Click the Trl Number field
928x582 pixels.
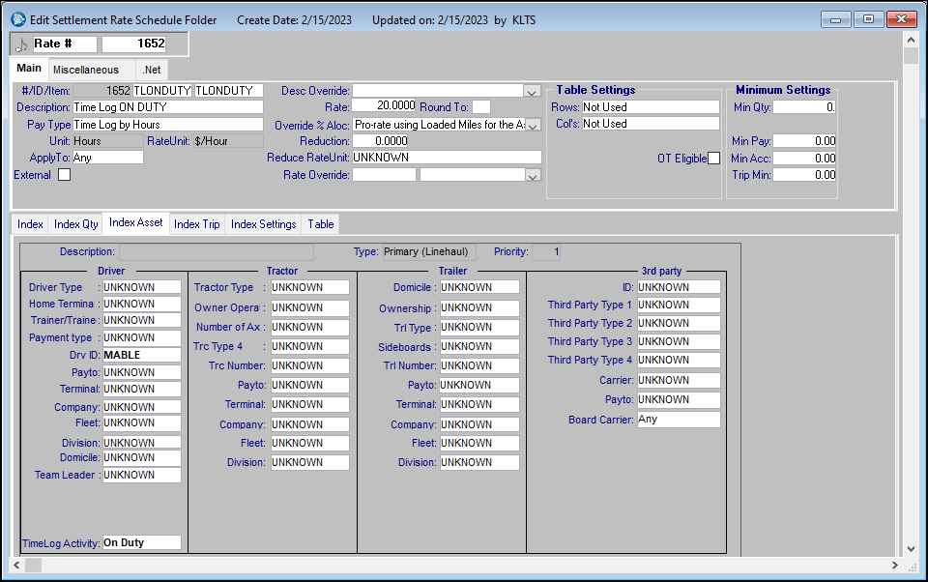coord(479,365)
